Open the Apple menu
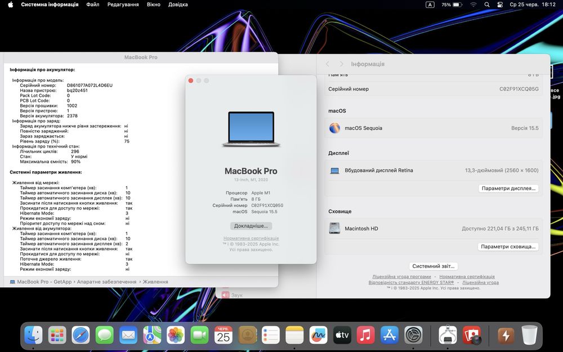The width and height of the screenshot is (563, 352). (10, 5)
